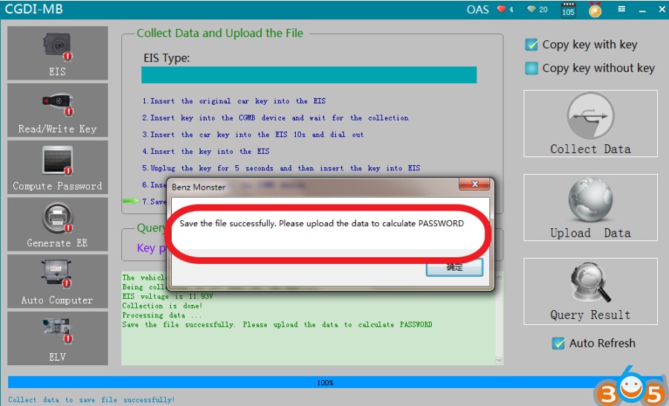Image resolution: width=669 pixels, height=406 pixels.
Task: Click step 4 Insert key into EIS text
Action: tap(206, 151)
